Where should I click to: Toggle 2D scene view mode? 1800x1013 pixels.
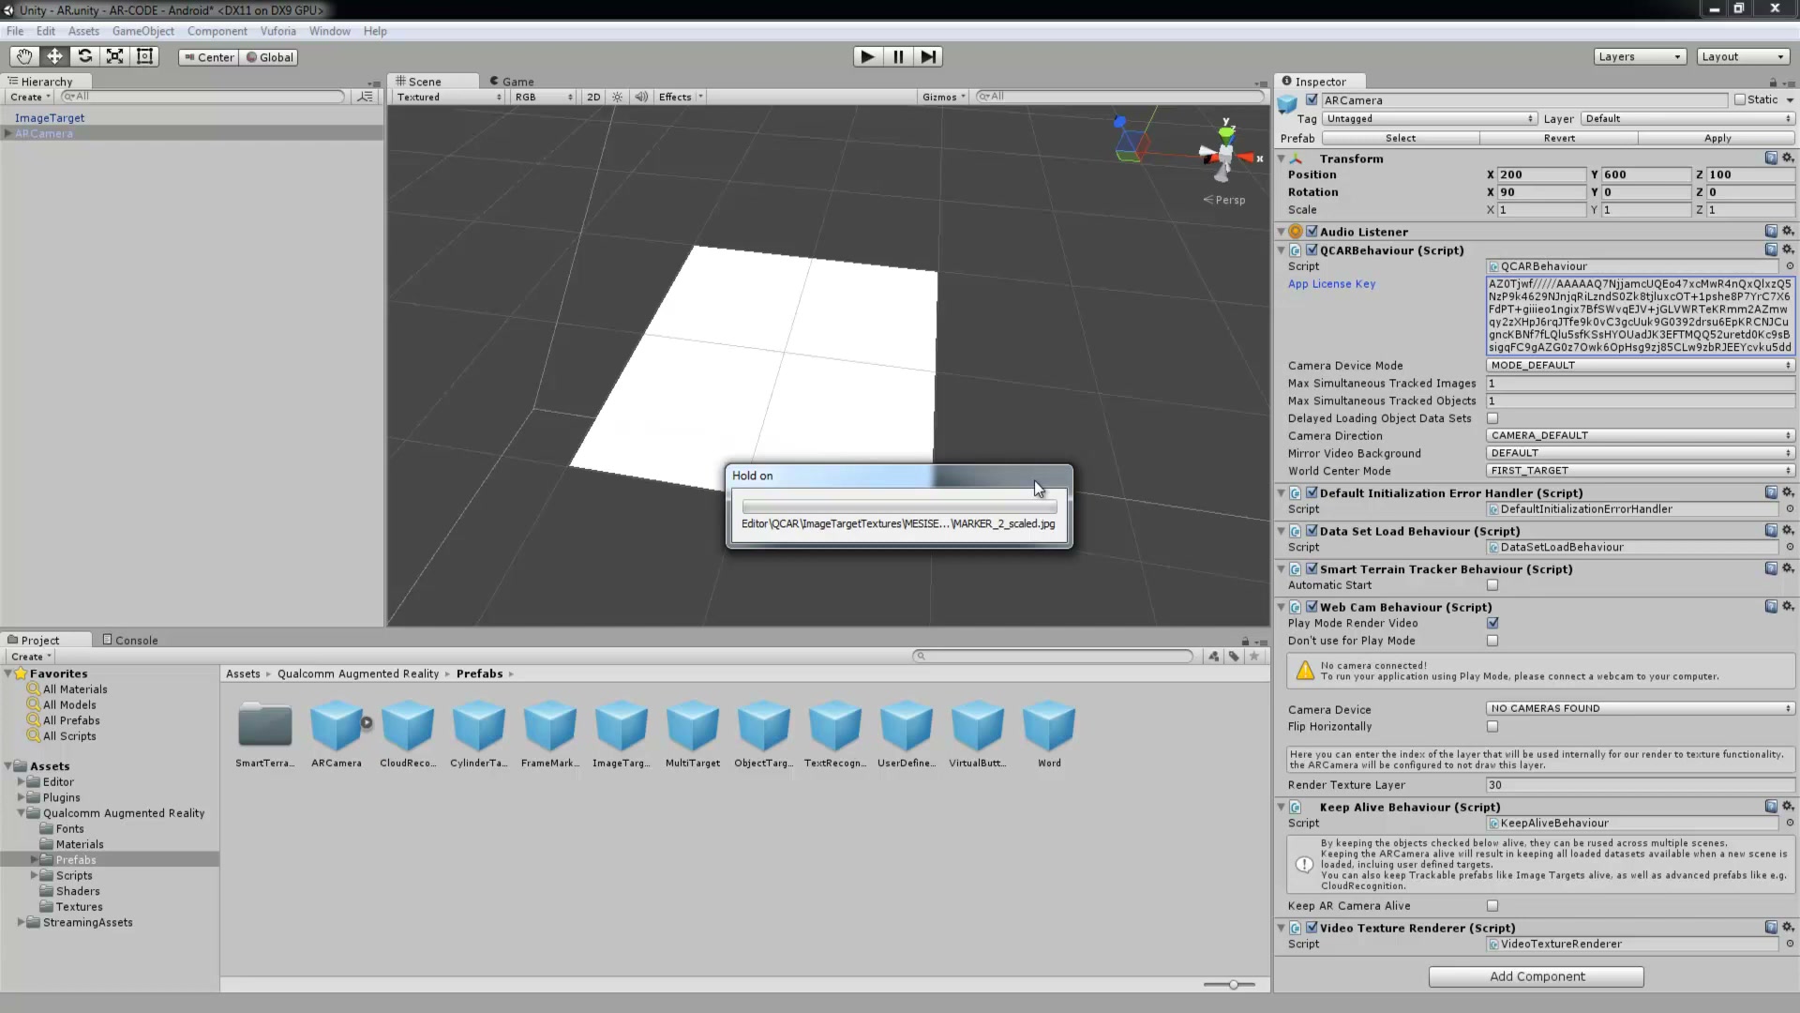[x=593, y=97]
